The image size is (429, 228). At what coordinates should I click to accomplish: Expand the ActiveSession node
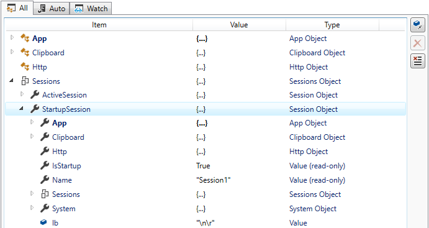tap(22, 94)
